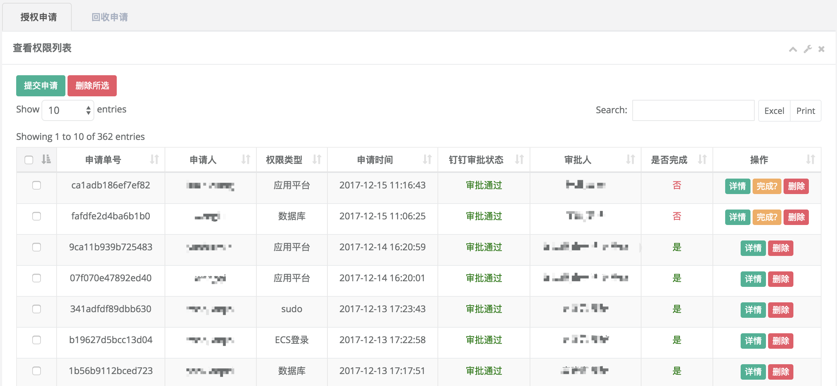Screen dimensions: 837x386
Task: Delete row ca1adb186ef7ef82 via 删除
Action: click(796, 186)
